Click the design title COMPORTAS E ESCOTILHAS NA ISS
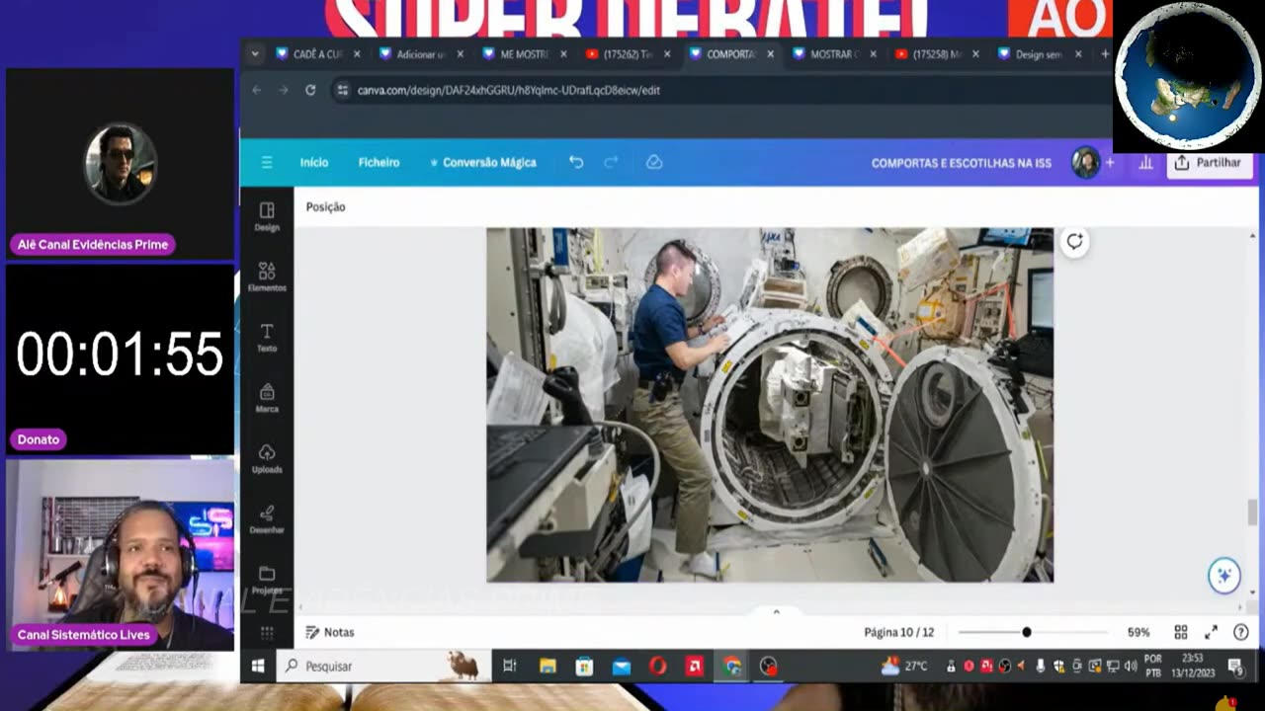Image resolution: width=1265 pixels, height=711 pixels. coord(961,163)
